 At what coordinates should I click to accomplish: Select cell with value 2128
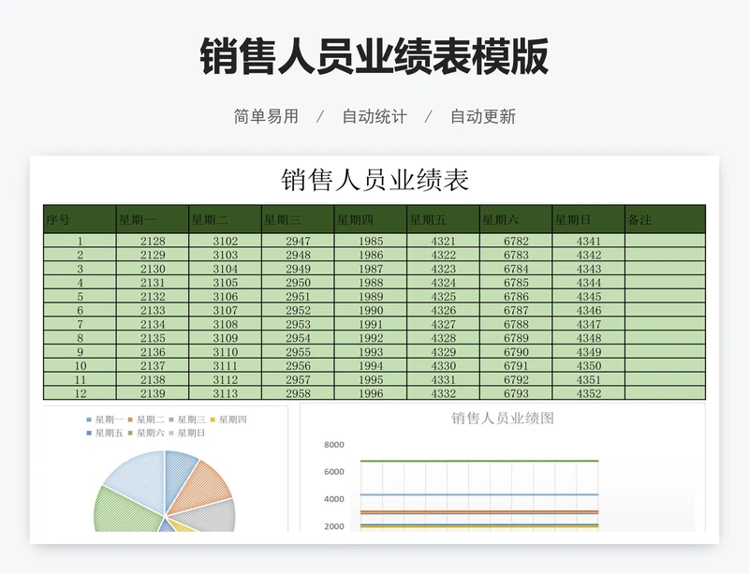click(x=153, y=241)
